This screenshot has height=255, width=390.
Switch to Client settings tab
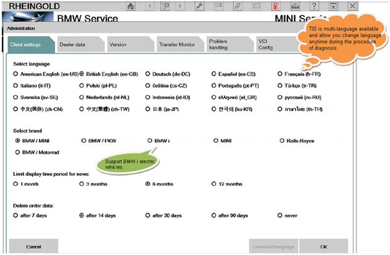32,45
